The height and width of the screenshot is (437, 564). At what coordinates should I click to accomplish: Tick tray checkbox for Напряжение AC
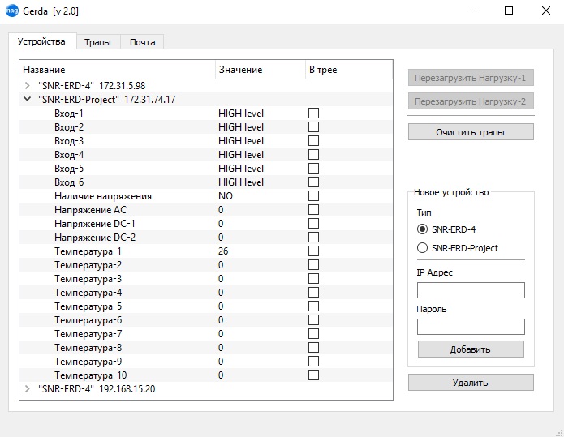click(x=313, y=210)
